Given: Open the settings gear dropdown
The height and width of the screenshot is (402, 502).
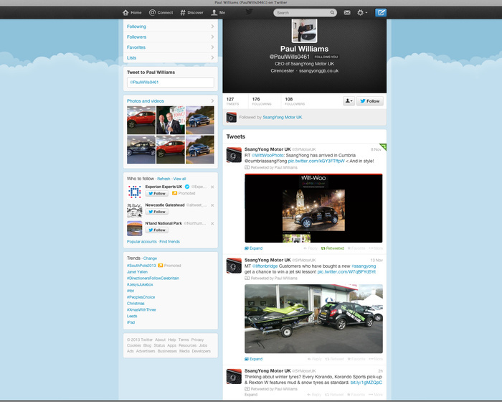Looking at the screenshot, I should tap(361, 12).
